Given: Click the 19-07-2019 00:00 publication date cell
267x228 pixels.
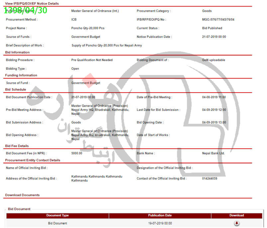Looking at the screenshot, I should click(x=160, y=223).
